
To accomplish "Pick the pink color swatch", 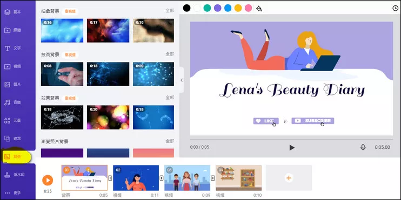I will (248, 8).
